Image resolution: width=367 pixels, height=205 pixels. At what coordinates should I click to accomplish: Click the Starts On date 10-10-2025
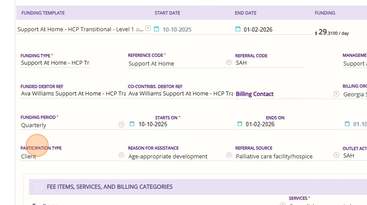click(153, 124)
